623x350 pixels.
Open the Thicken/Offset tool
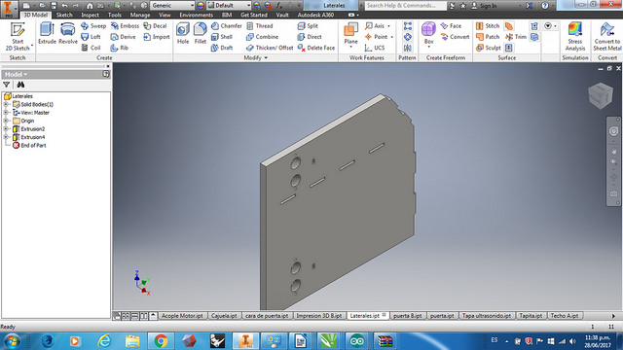click(270, 48)
